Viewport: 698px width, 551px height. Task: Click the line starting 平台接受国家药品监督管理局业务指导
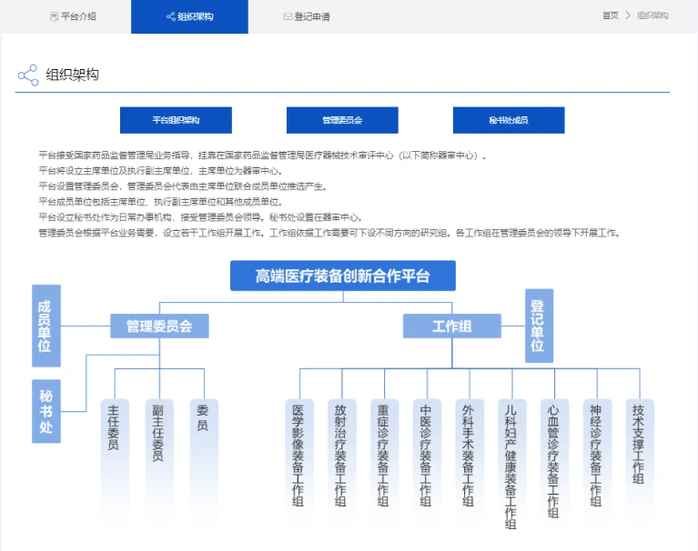(x=263, y=155)
